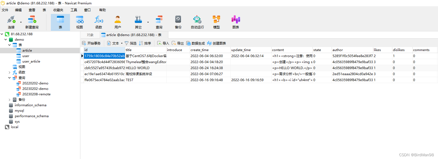438x159 pixels.
Task: Open the 文件 menu
Action: click(5, 10)
